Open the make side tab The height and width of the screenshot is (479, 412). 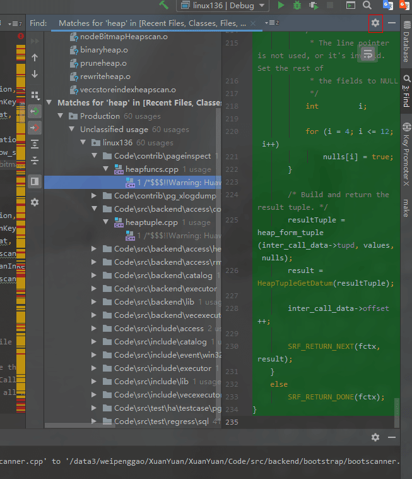click(x=406, y=209)
